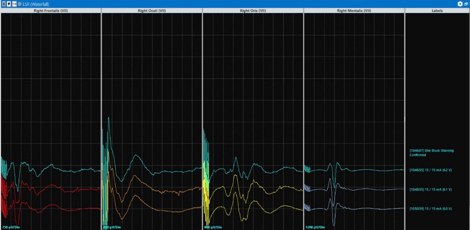Click the 10:50:59 15 / 15 mA (6.0 V) label
This screenshot has height=230, width=470.
pos(431,208)
